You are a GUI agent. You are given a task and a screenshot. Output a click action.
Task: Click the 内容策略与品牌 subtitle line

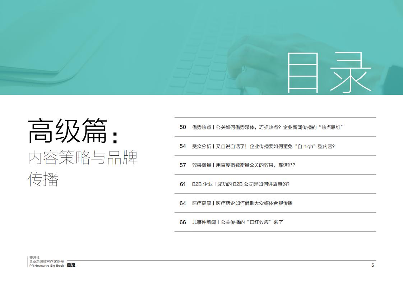pyautogui.click(x=83, y=158)
